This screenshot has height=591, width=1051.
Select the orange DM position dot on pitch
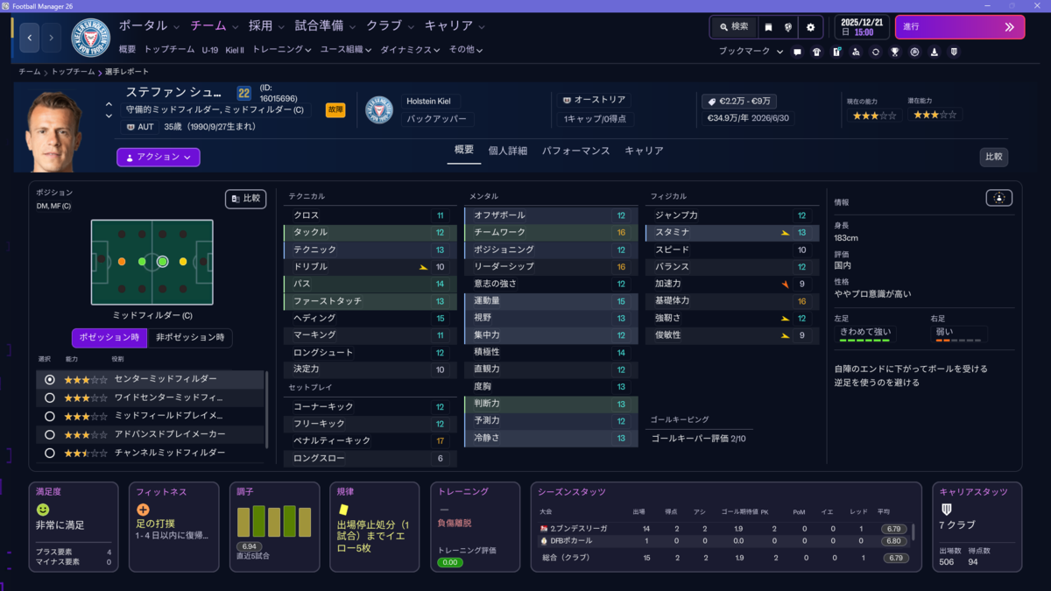point(122,262)
